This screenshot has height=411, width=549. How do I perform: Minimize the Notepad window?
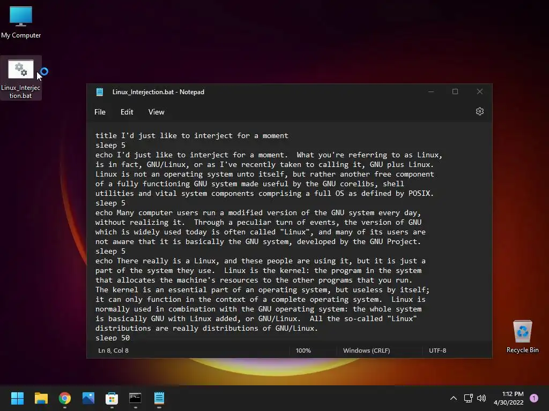pos(431,92)
